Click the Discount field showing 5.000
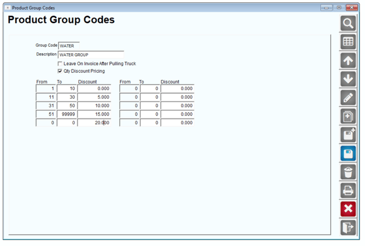365x246 pixels. (94, 97)
